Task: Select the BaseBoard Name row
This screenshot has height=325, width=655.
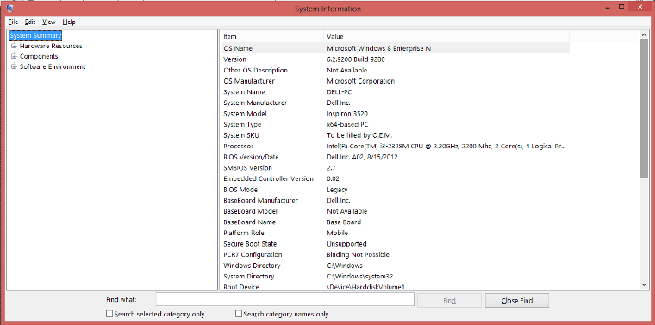Action: tap(395, 222)
